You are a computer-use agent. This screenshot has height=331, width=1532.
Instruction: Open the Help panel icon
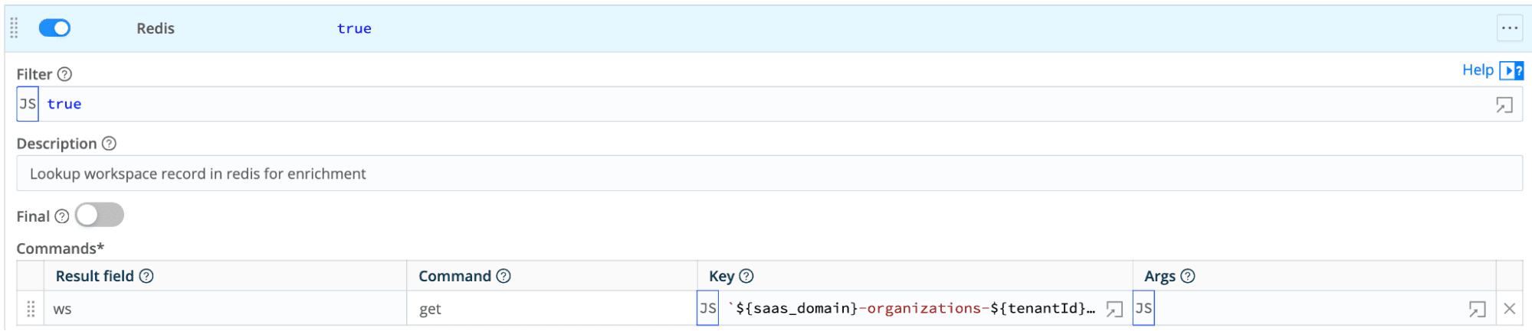pos(1511,70)
